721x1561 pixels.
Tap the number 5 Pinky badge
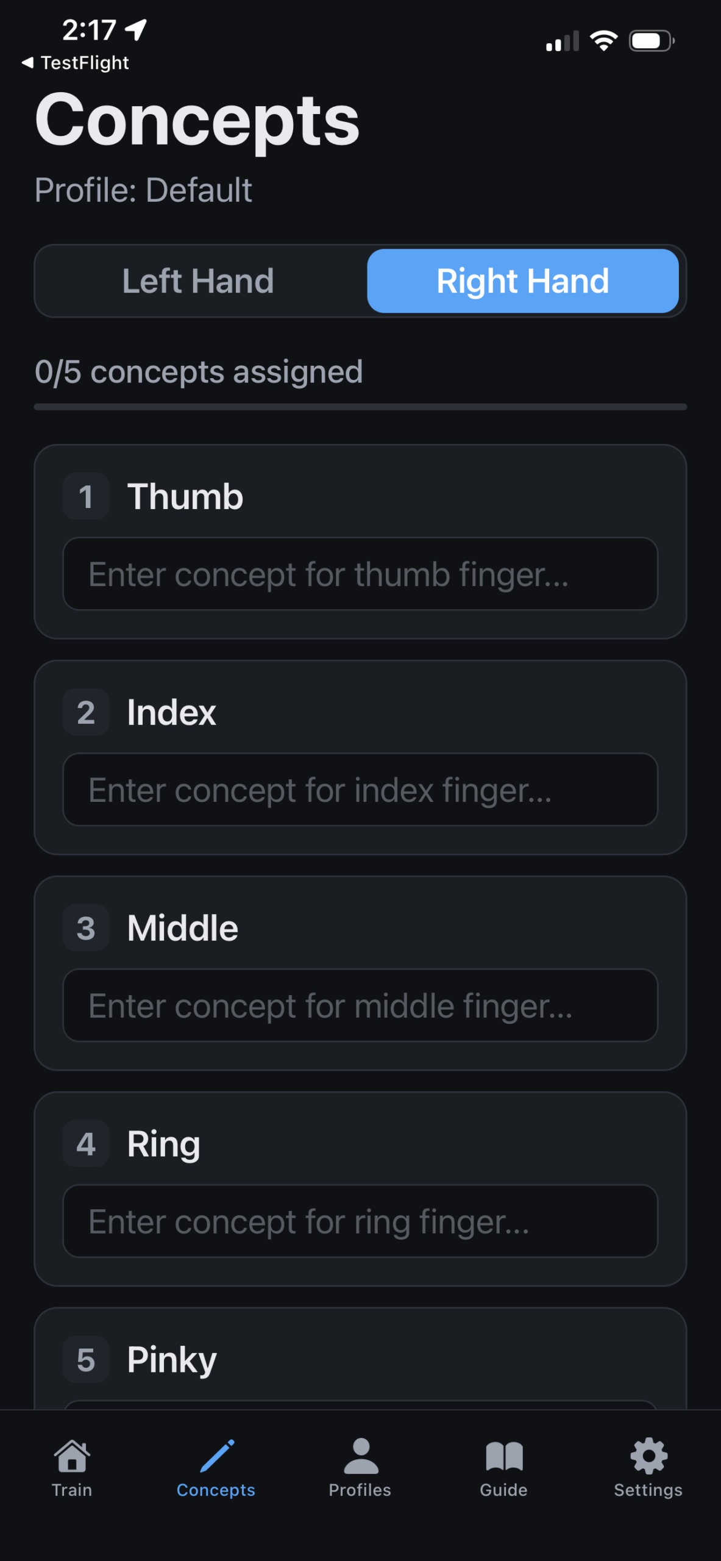[x=86, y=1360]
